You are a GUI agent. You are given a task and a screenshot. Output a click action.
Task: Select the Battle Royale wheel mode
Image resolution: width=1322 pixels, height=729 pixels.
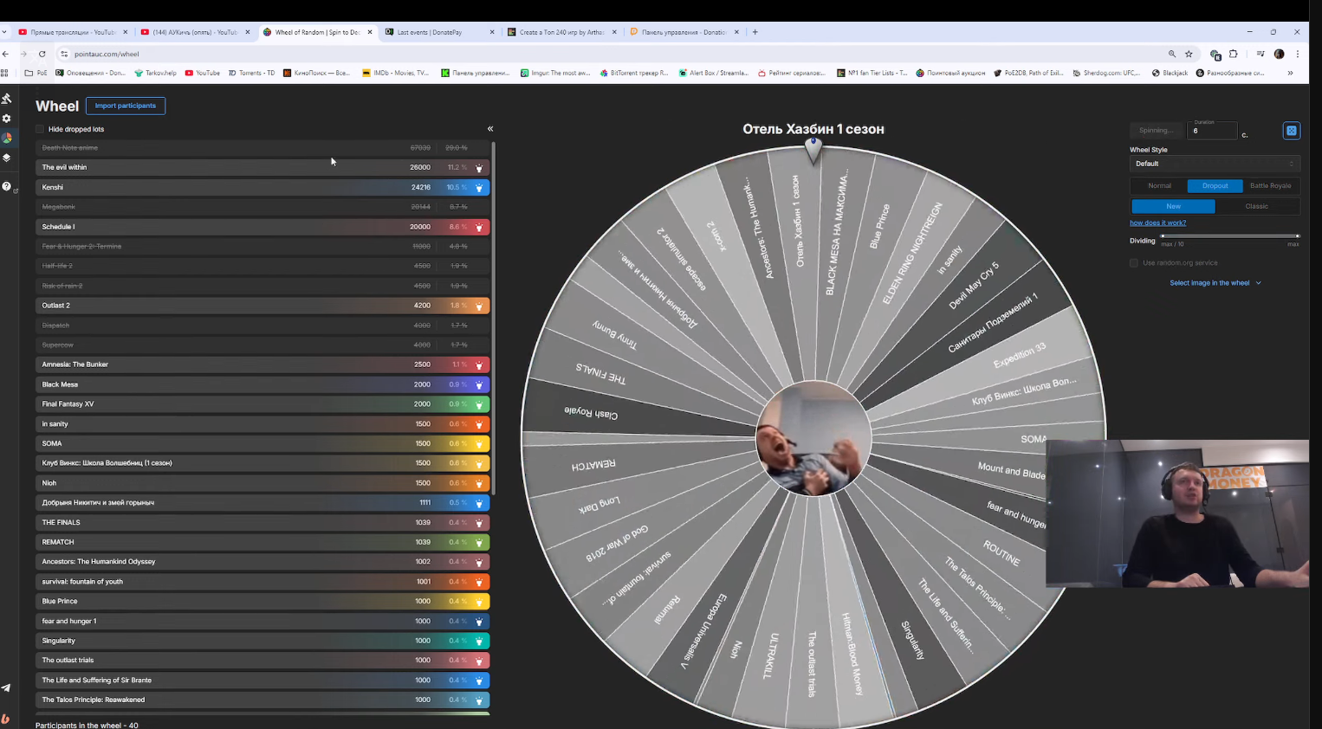[1271, 186]
